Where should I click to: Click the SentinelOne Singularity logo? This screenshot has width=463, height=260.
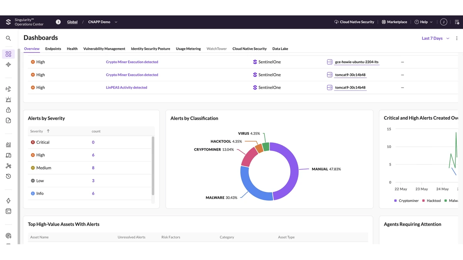(x=8, y=22)
